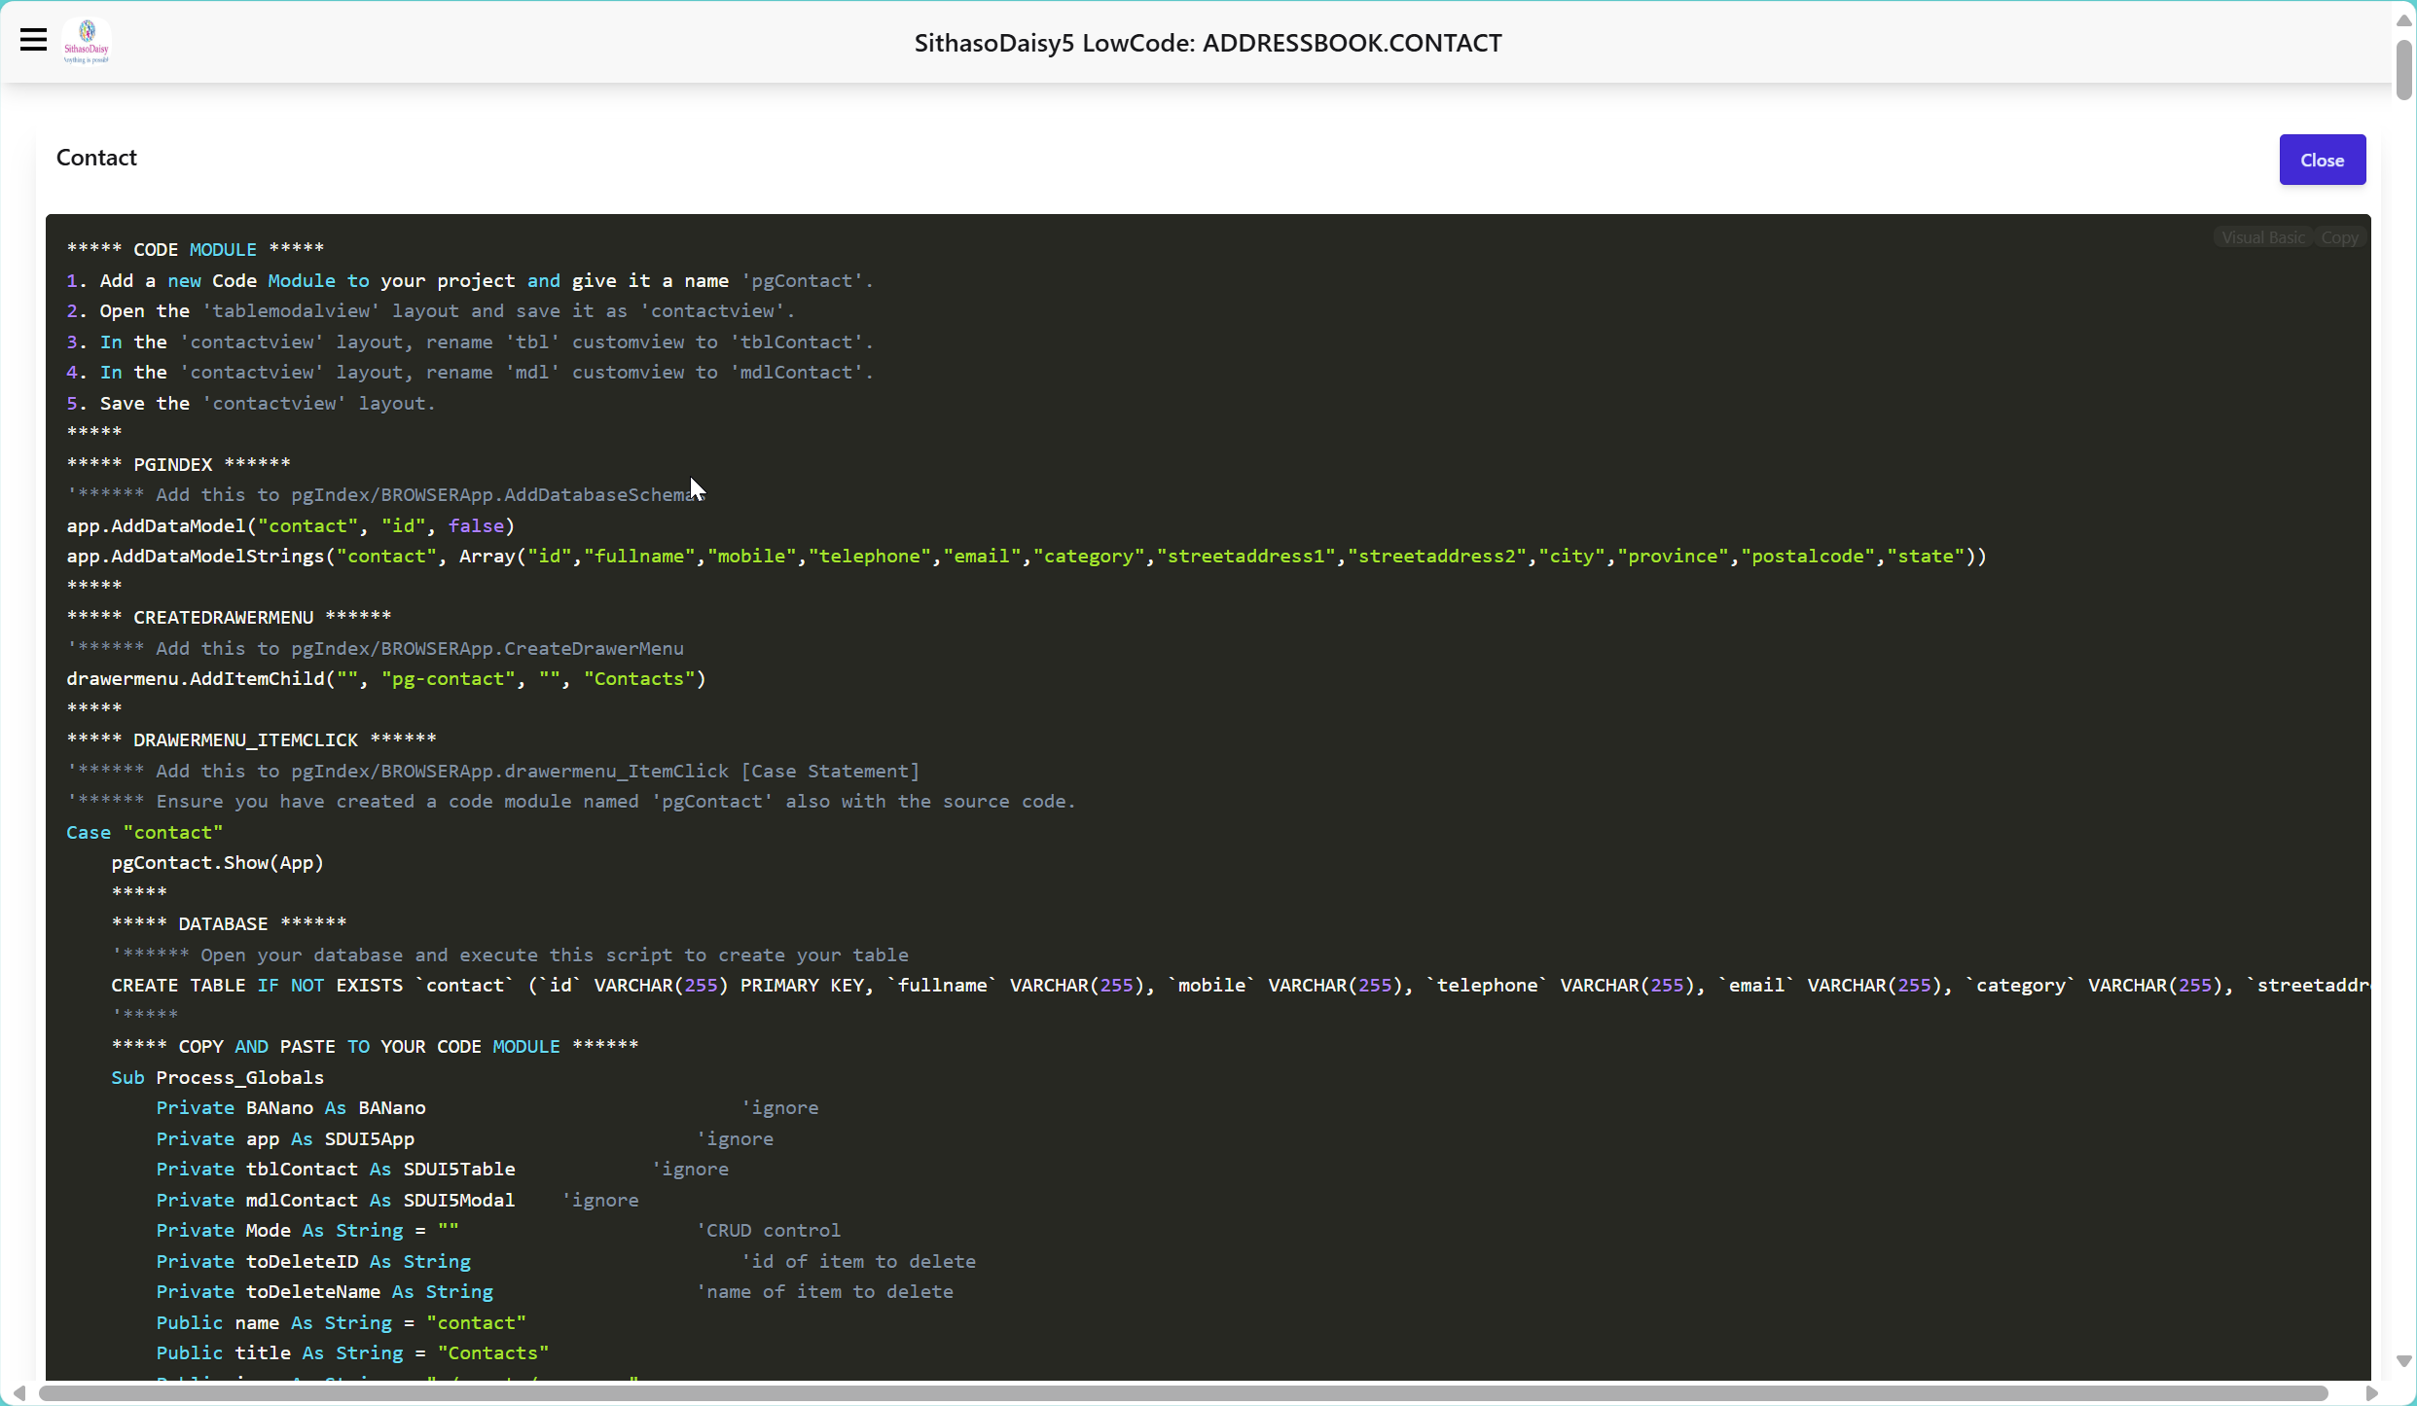
Task: Click the Visual Basic language label
Action: coord(2262,238)
